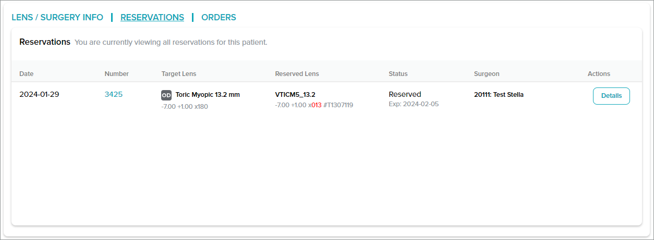Screen dimensions: 654x240
Task: Click the Number column header
Action: [x=117, y=74]
